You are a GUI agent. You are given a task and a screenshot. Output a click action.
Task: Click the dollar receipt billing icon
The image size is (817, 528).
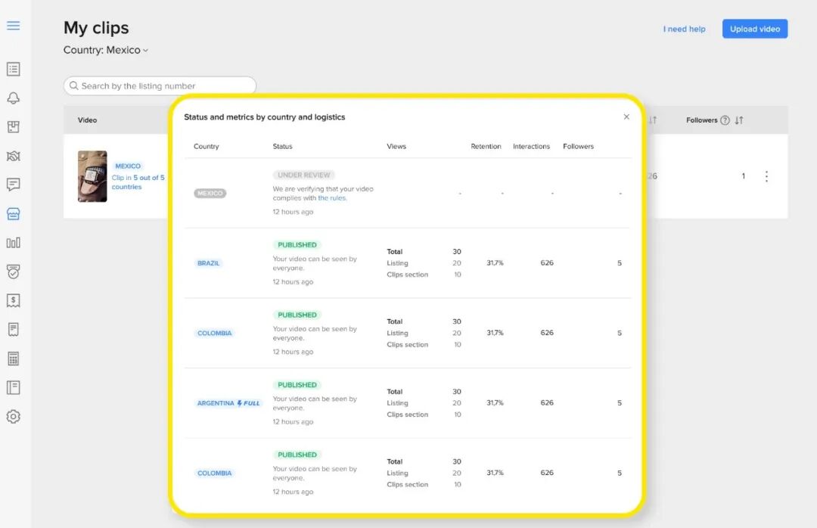click(13, 300)
